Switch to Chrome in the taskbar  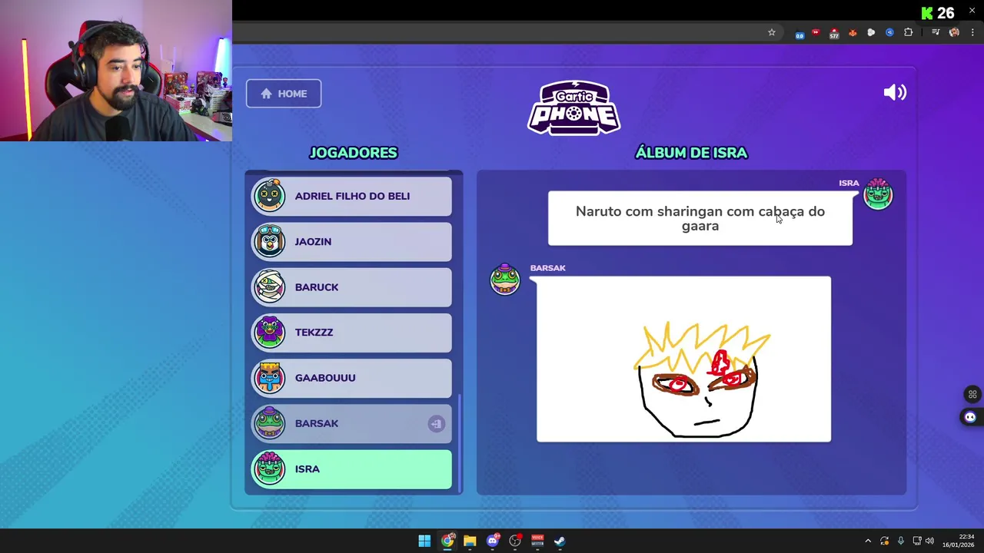(x=447, y=541)
